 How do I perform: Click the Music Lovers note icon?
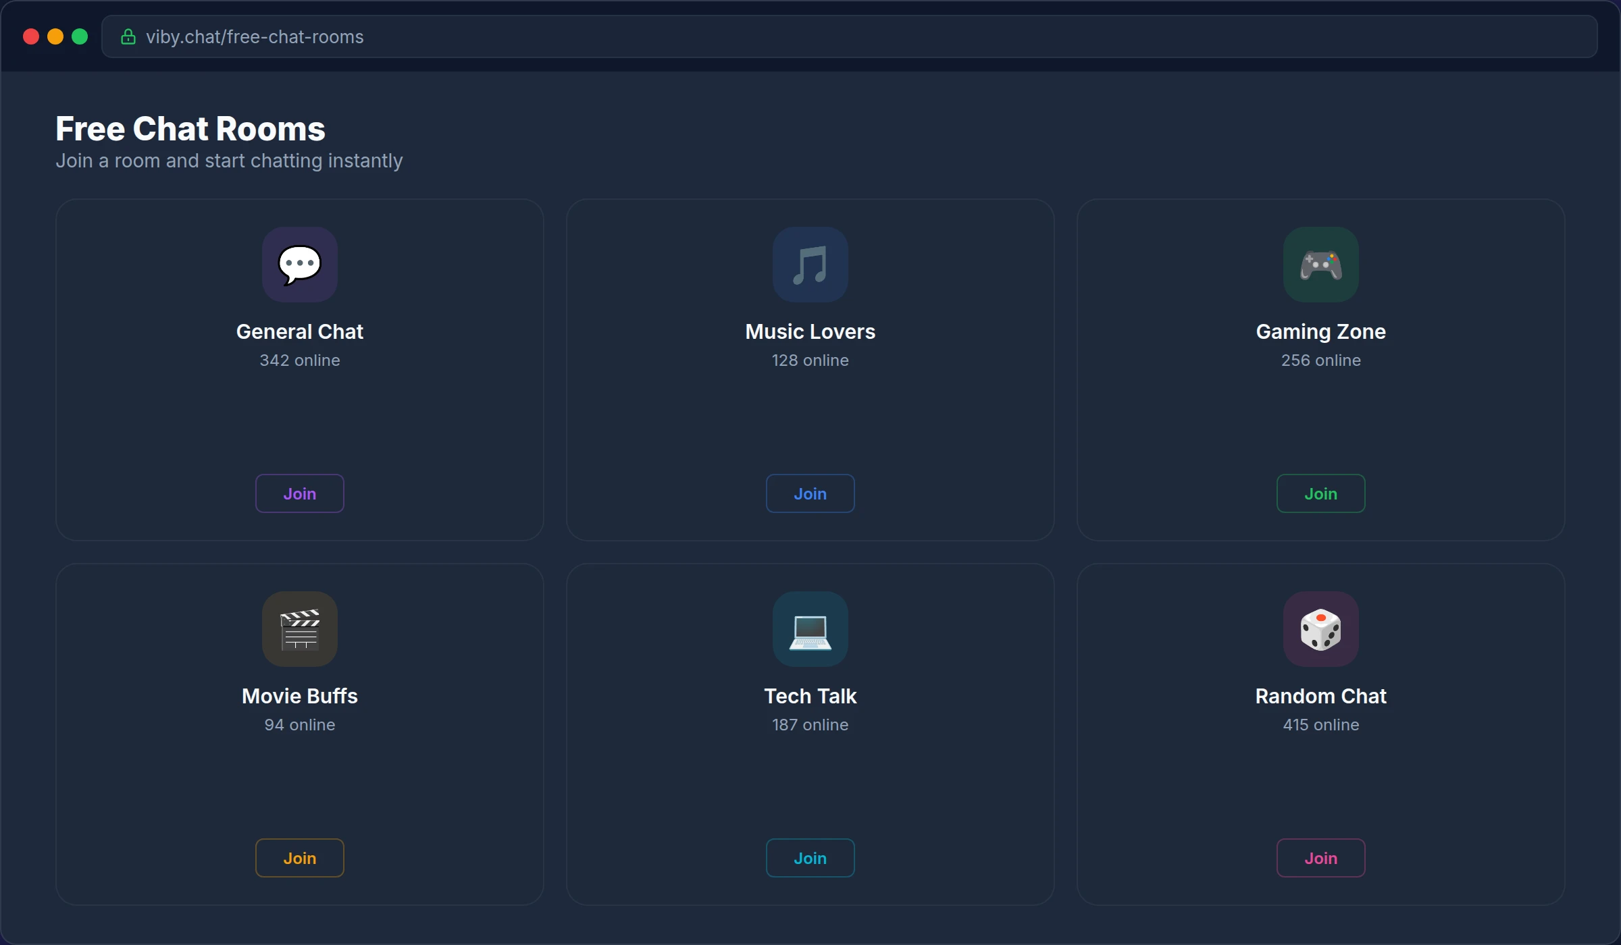(x=810, y=265)
